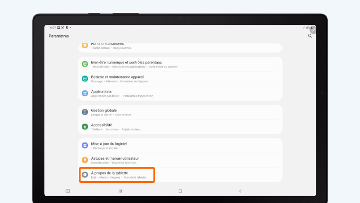
Task: Tap the round pencil edit button in the corner
Action: [x=313, y=30]
